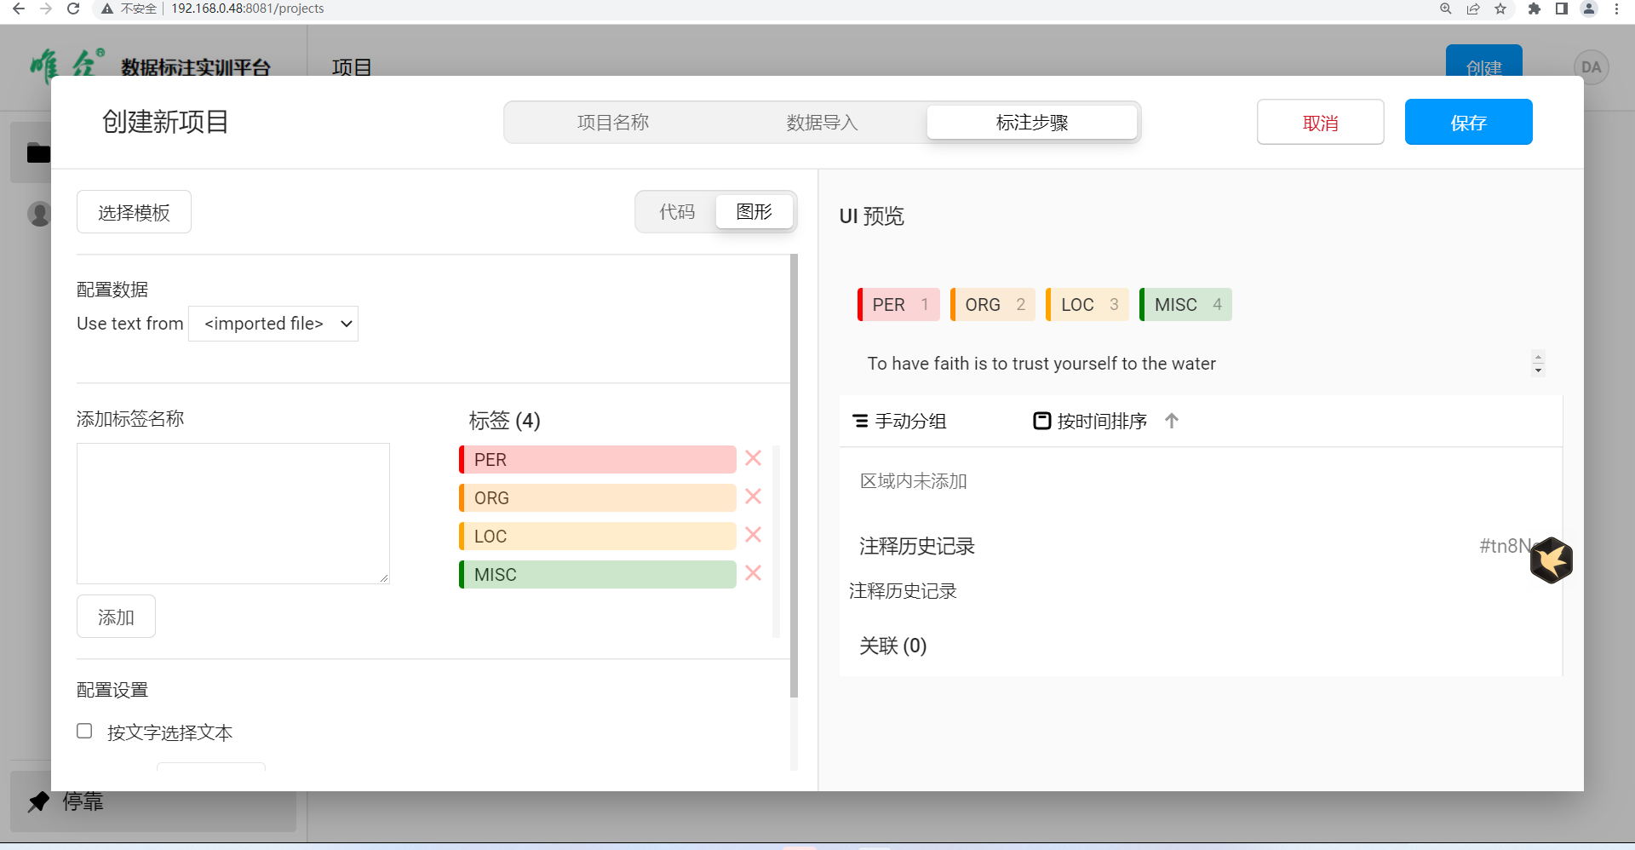This screenshot has height=850, width=1635.
Task: Open the Use text from dropdown
Action: [273, 324]
